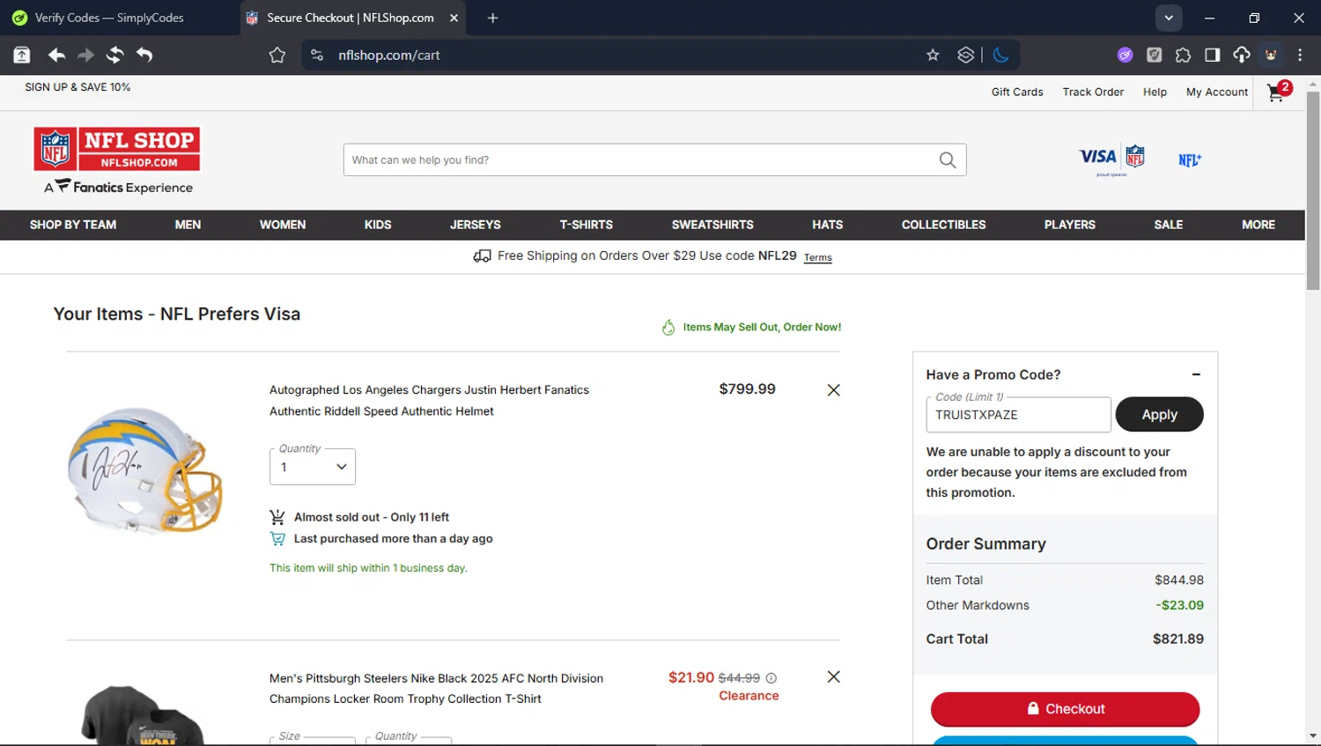Open the My Account link

(1217, 92)
